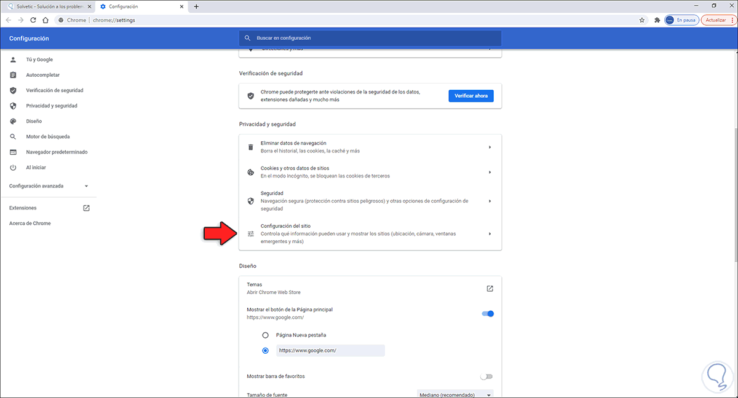Open the new tab plus button
Image resolution: width=738 pixels, height=398 pixels.
pyautogui.click(x=196, y=6)
